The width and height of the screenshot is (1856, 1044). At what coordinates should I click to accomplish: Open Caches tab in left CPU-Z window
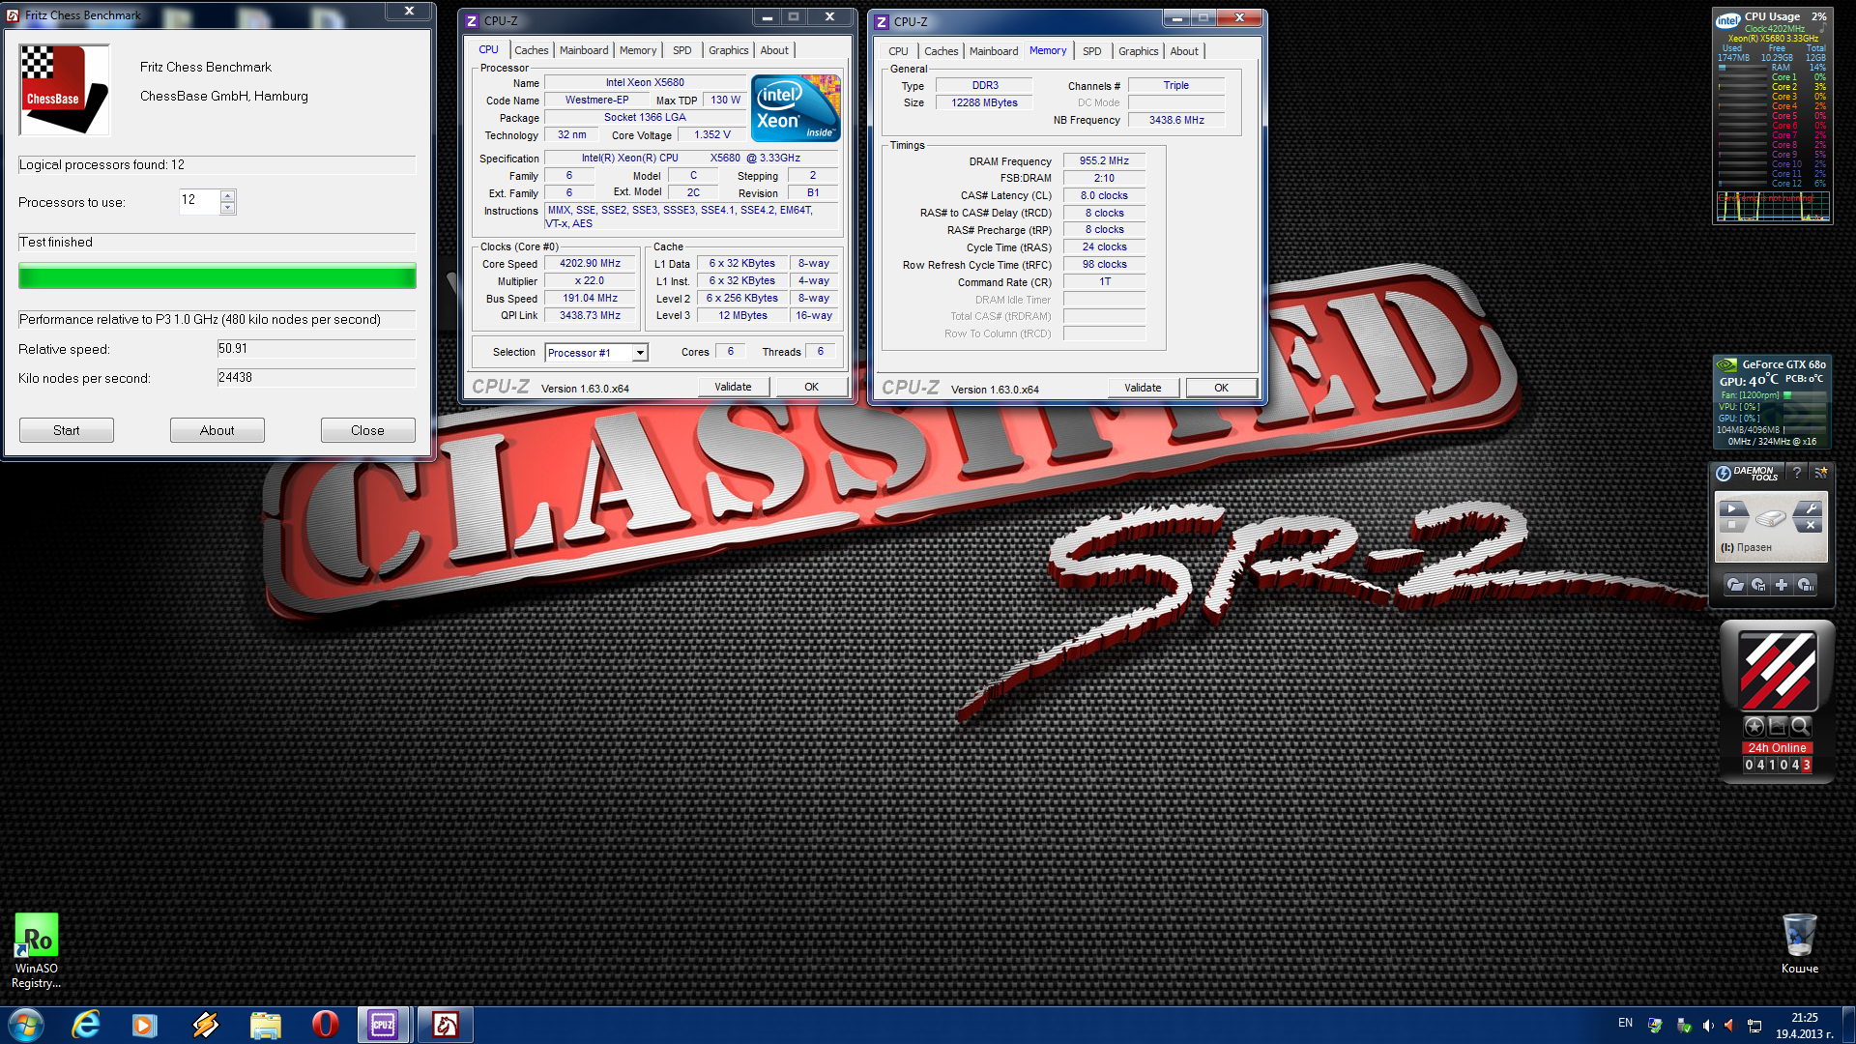tap(531, 50)
